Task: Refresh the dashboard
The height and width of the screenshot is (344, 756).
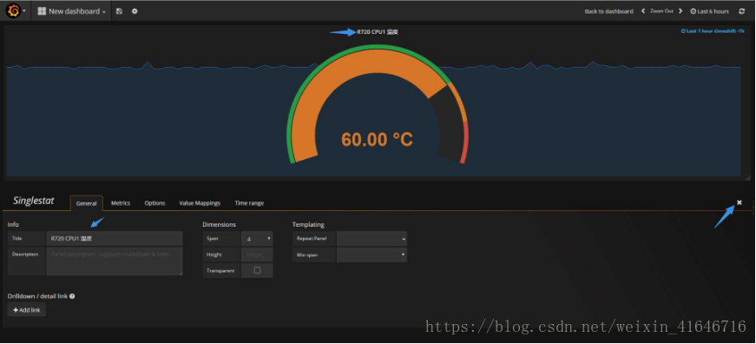Action: [x=741, y=11]
